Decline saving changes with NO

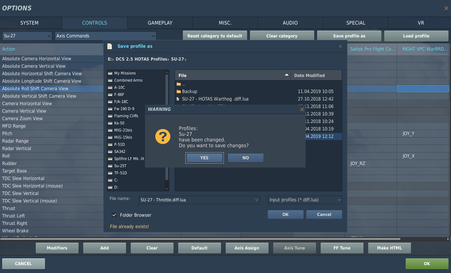click(x=246, y=158)
